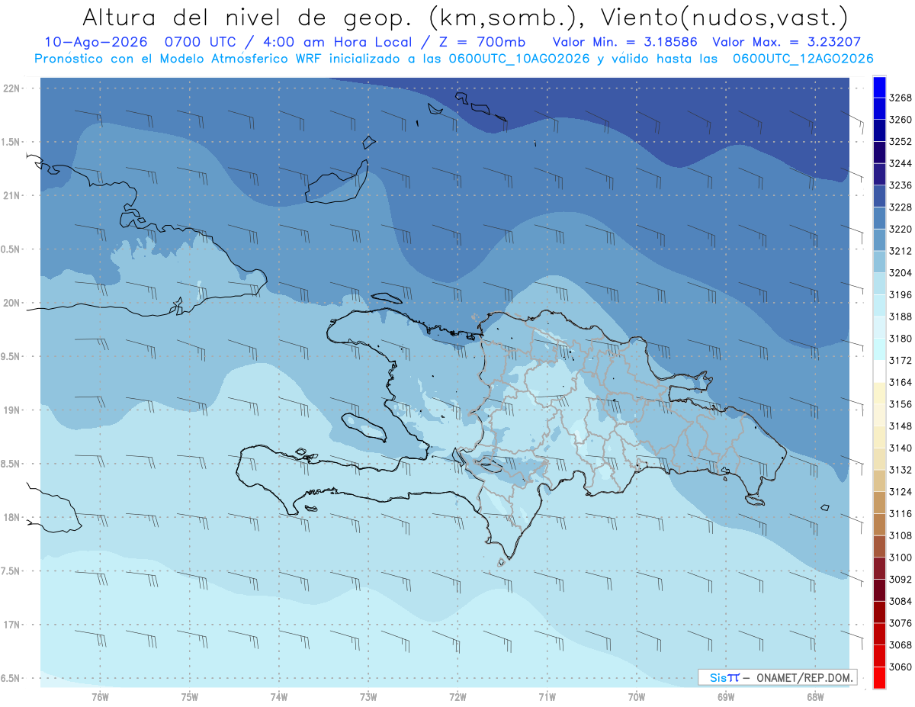Viewport: 915px width, 707px height.
Task: Click the 3076 colorbar label
Action: 901,623
